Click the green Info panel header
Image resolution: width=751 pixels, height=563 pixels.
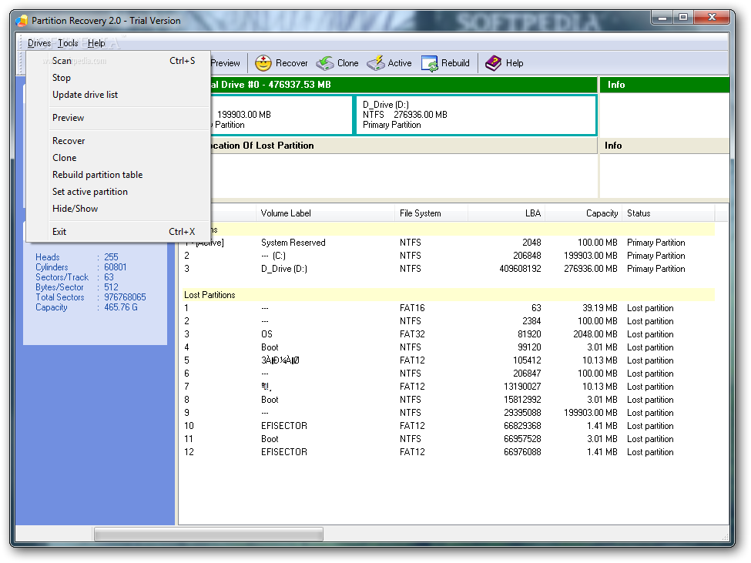(664, 85)
